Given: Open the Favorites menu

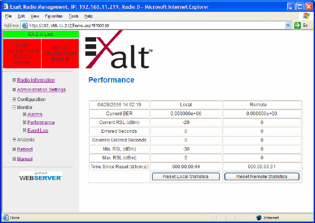Looking at the screenshot, I should click(x=54, y=16).
